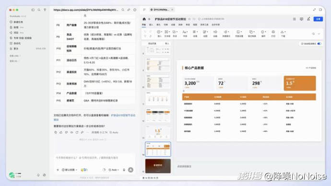Open the blue document link in chat reply
Image resolution: width=331 pixels, height=186 pixels.
[123, 116]
